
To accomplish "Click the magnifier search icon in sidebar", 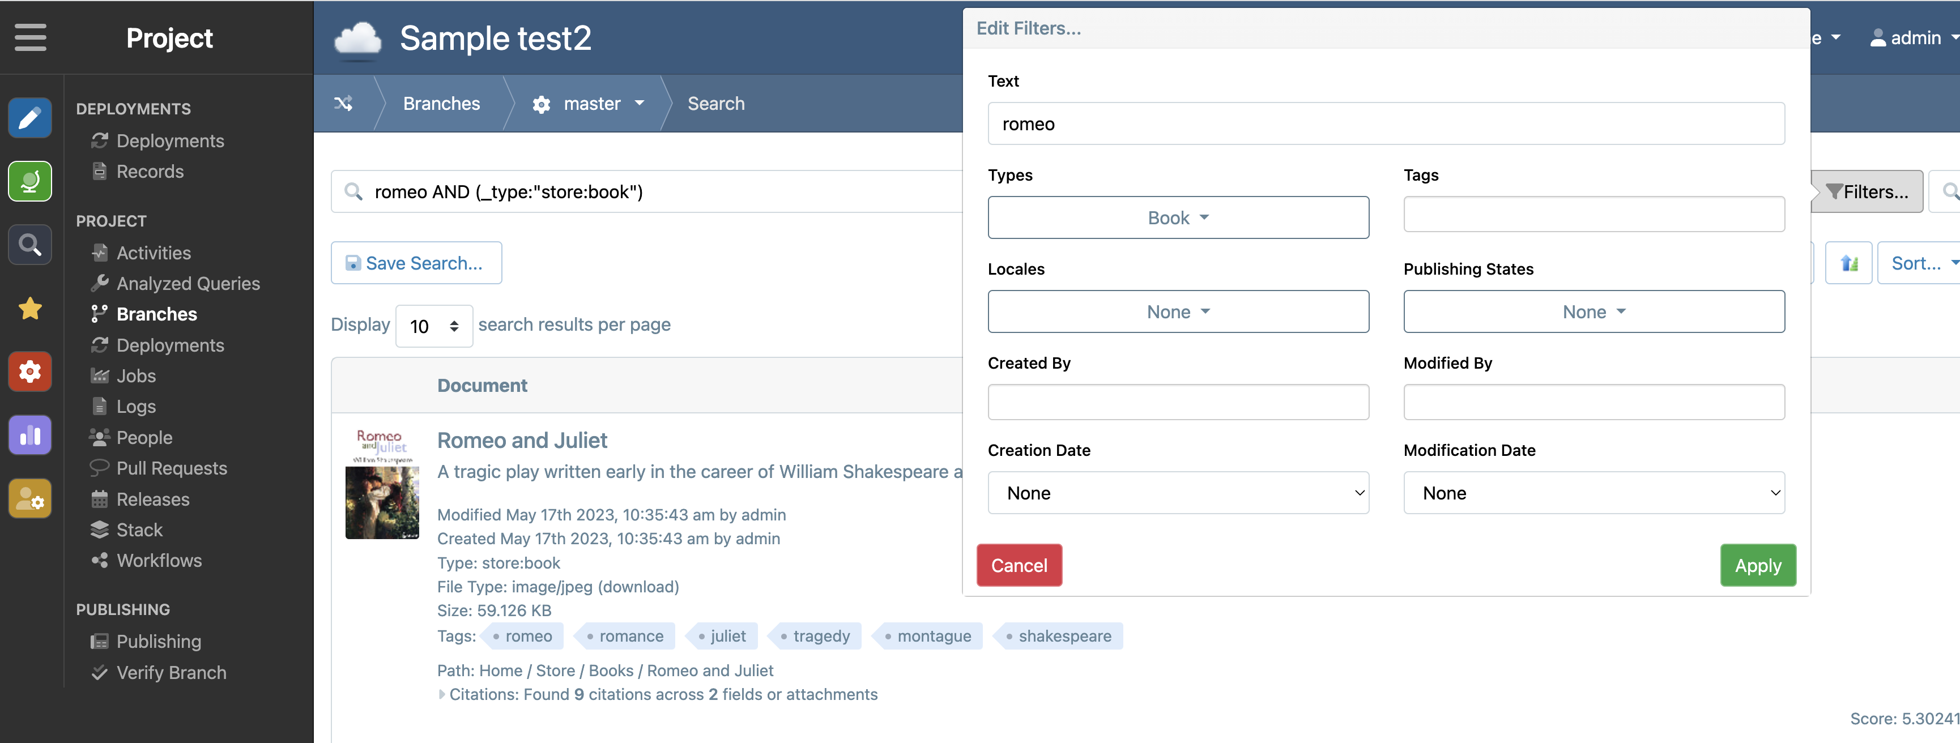I will [29, 245].
